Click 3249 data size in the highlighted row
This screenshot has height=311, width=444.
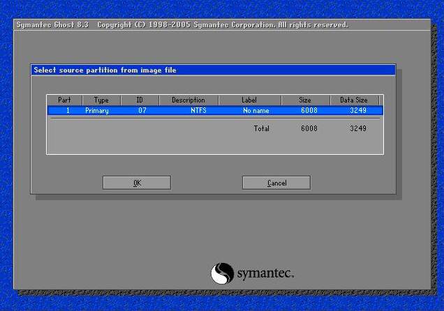pyautogui.click(x=358, y=110)
